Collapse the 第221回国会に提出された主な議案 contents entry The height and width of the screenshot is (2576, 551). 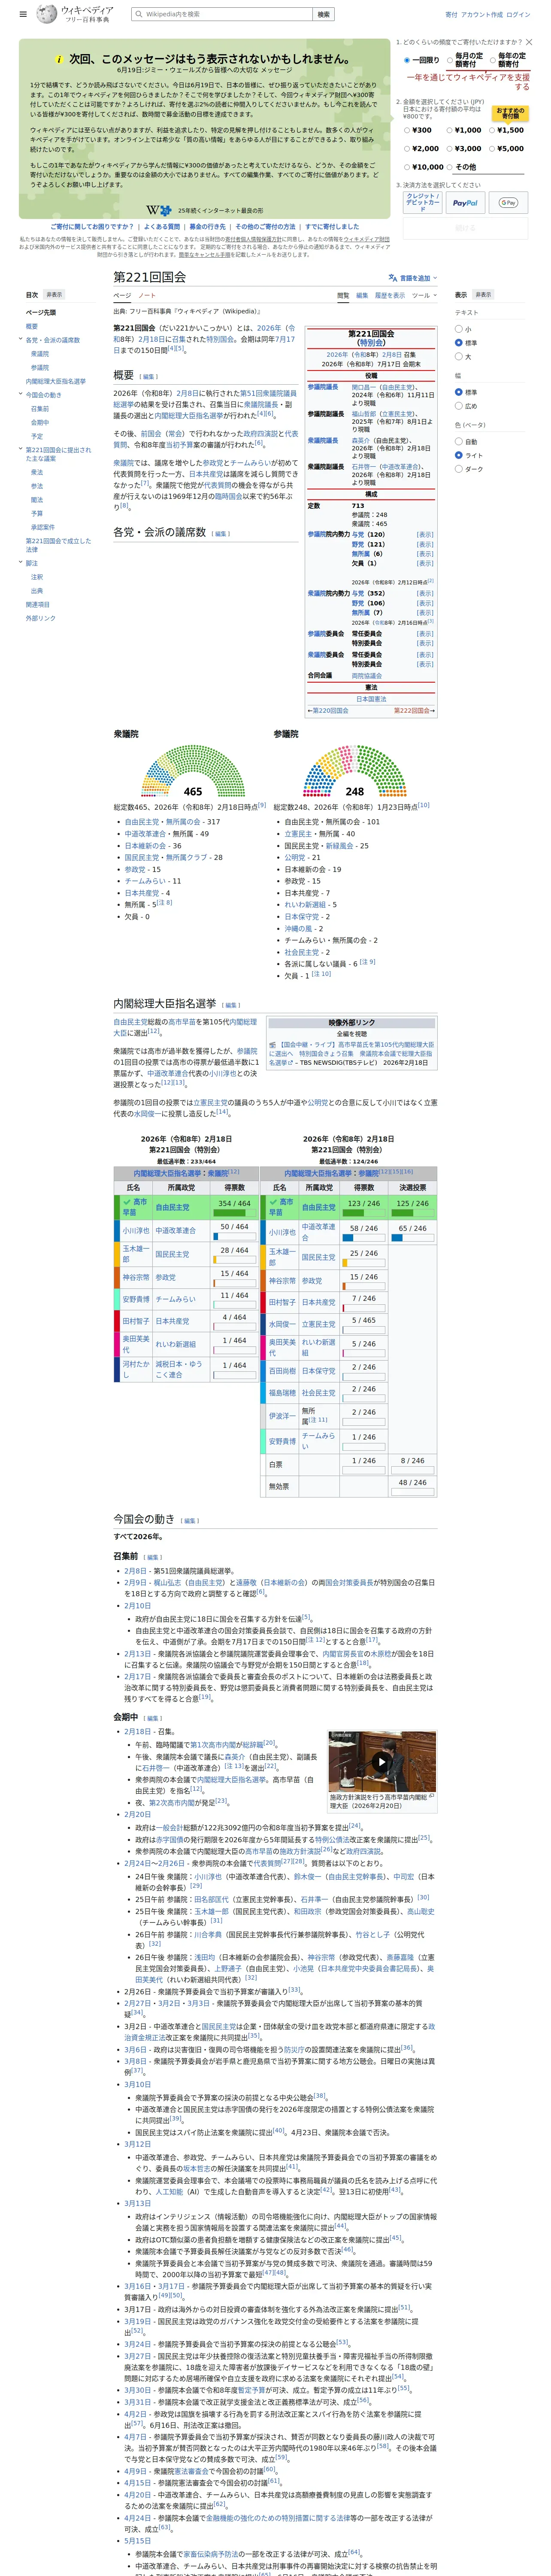tap(20, 450)
